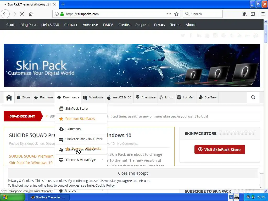This screenshot has height=201, width=268.
Task: Click the green padlock security icon
Action: tap(62, 14)
